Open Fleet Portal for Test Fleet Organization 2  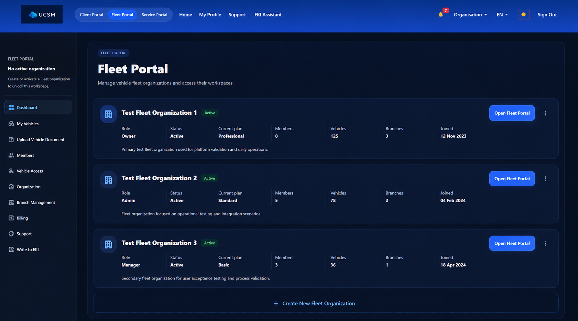[x=512, y=179]
